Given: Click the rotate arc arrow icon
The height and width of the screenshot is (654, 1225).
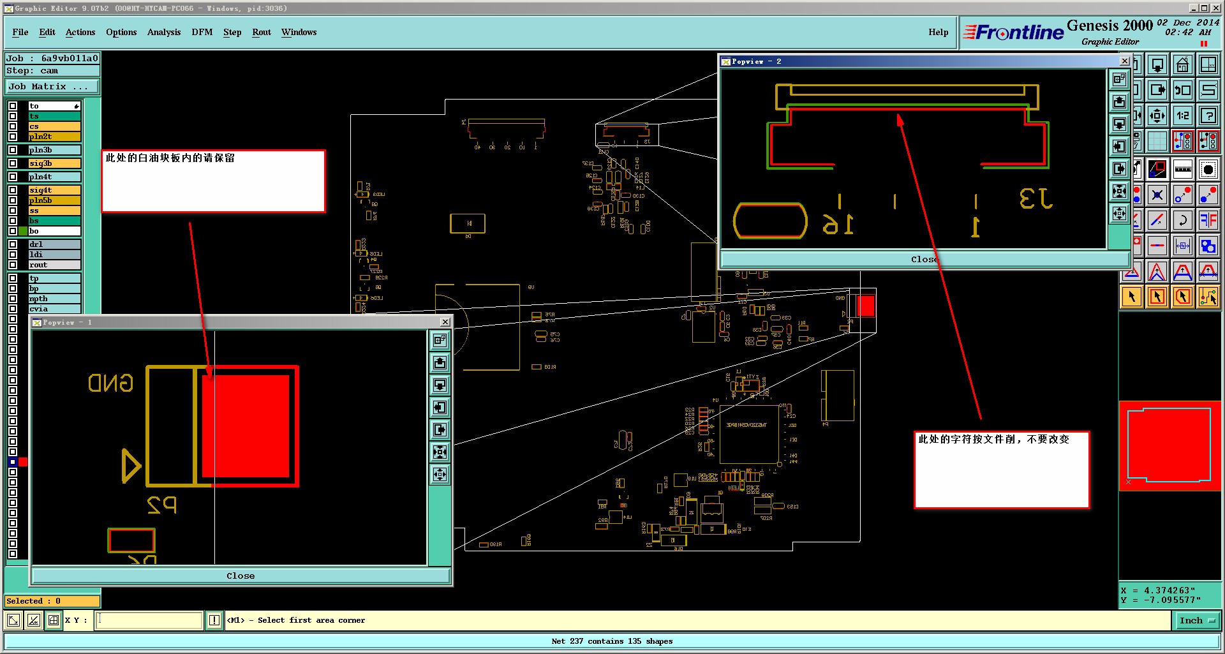Looking at the screenshot, I should [x=1183, y=220].
